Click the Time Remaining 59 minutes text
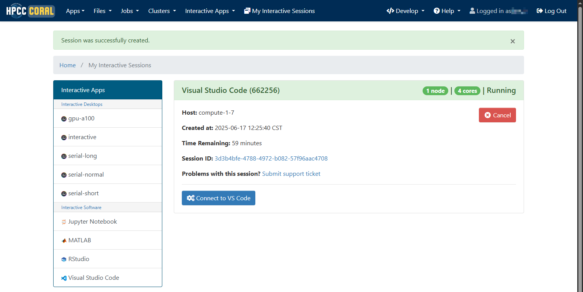583x292 pixels. point(222,143)
